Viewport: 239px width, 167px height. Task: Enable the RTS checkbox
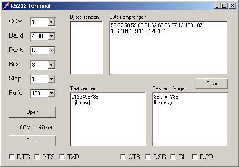(x=37, y=157)
